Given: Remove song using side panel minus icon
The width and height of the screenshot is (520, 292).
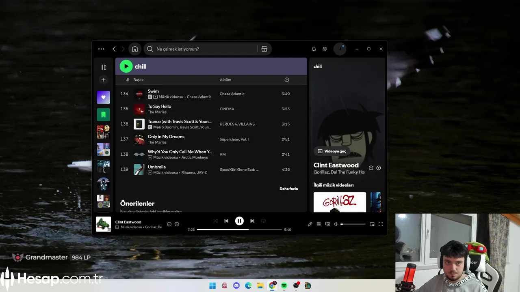Looking at the screenshot, I should (371, 168).
